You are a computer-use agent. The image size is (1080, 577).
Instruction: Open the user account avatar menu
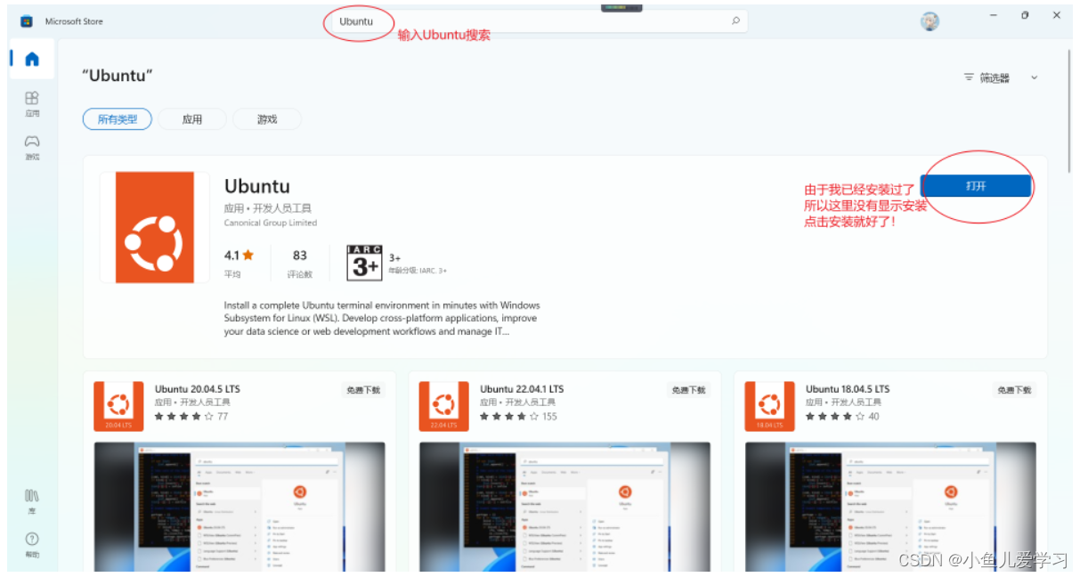(930, 20)
